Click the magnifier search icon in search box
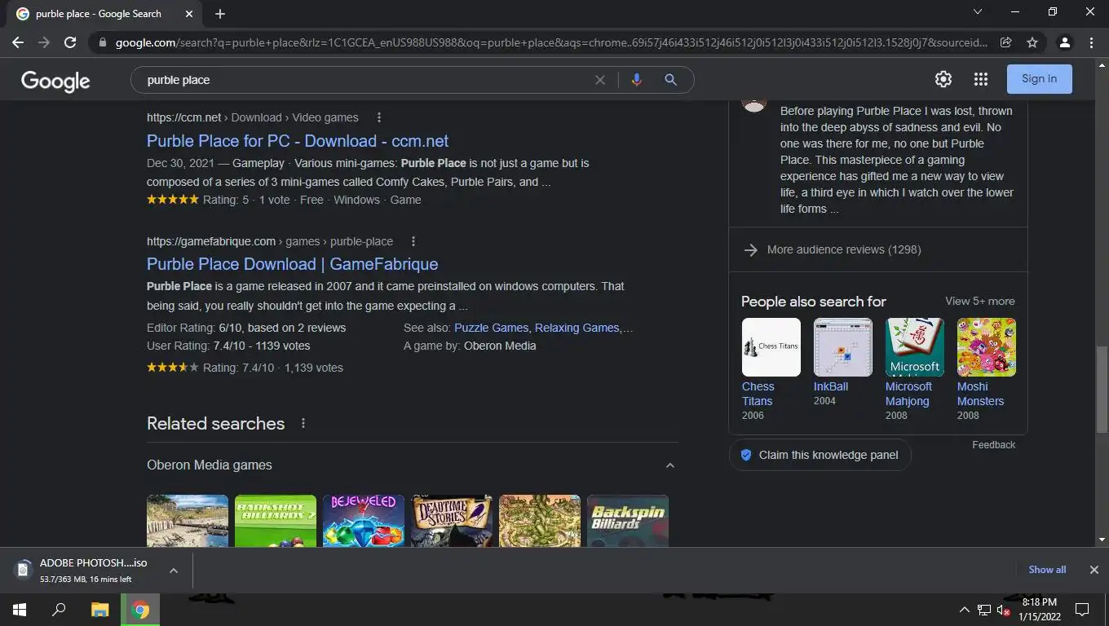The height and width of the screenshot is (626, 1109). [x=670, y=80]
